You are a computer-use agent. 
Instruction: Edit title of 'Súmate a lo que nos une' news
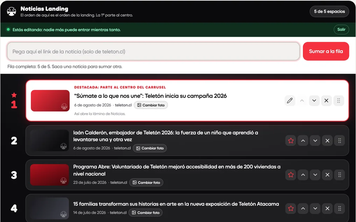point(290,101)
